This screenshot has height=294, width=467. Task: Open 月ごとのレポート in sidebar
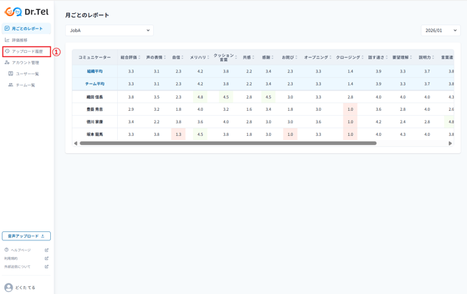26,29
